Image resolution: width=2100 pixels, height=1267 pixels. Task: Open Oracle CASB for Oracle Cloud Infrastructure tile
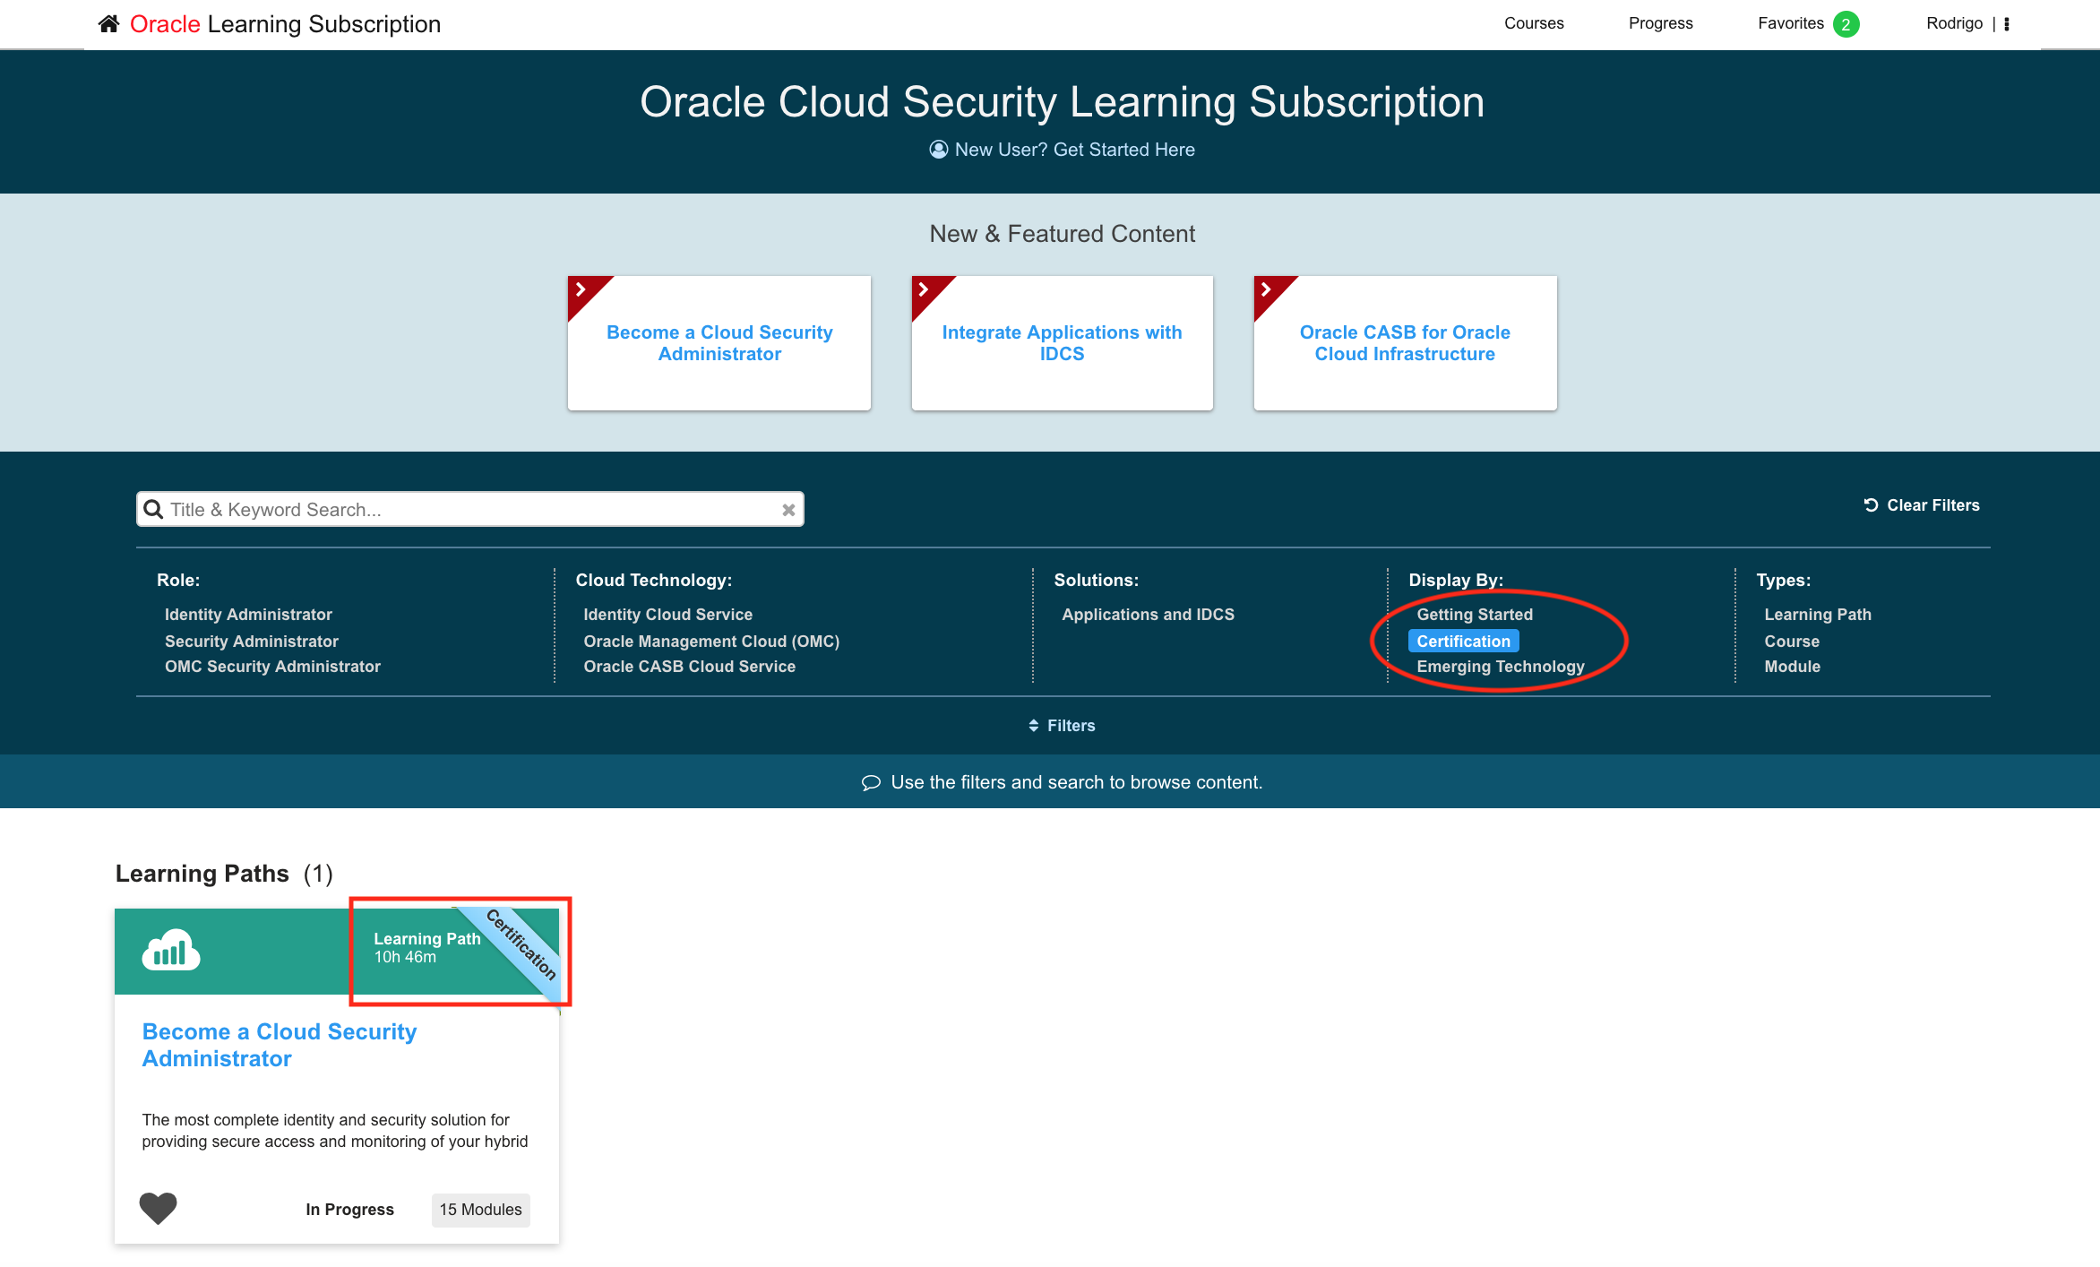point(1405,343)
